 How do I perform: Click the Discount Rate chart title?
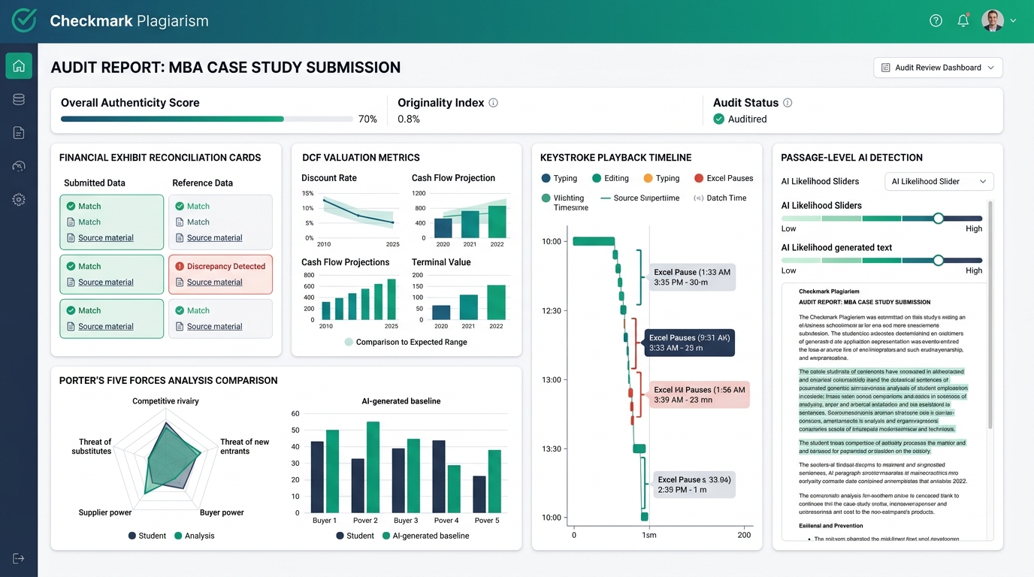329,178
